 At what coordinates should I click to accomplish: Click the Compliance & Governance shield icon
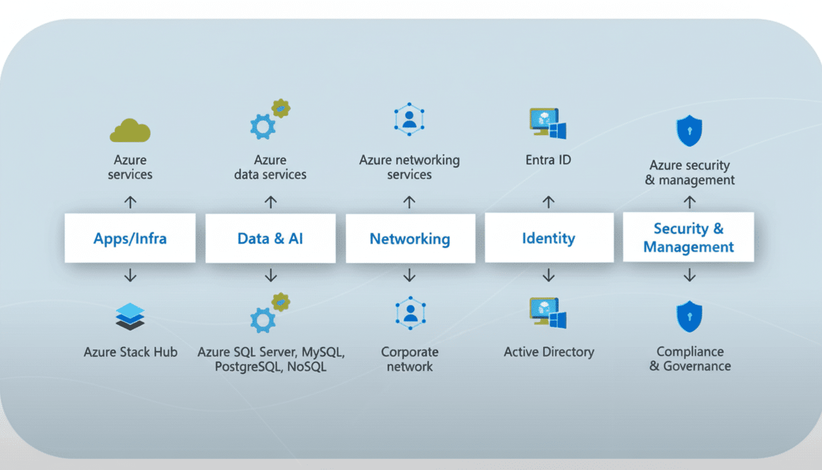689,316
